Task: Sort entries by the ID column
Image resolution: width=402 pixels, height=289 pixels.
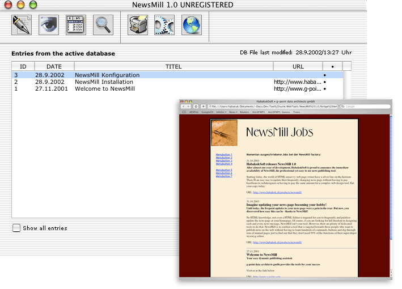Action: click(x=23, y=66)
